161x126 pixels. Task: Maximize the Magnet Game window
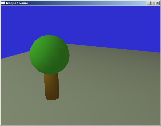click(153, 3)
